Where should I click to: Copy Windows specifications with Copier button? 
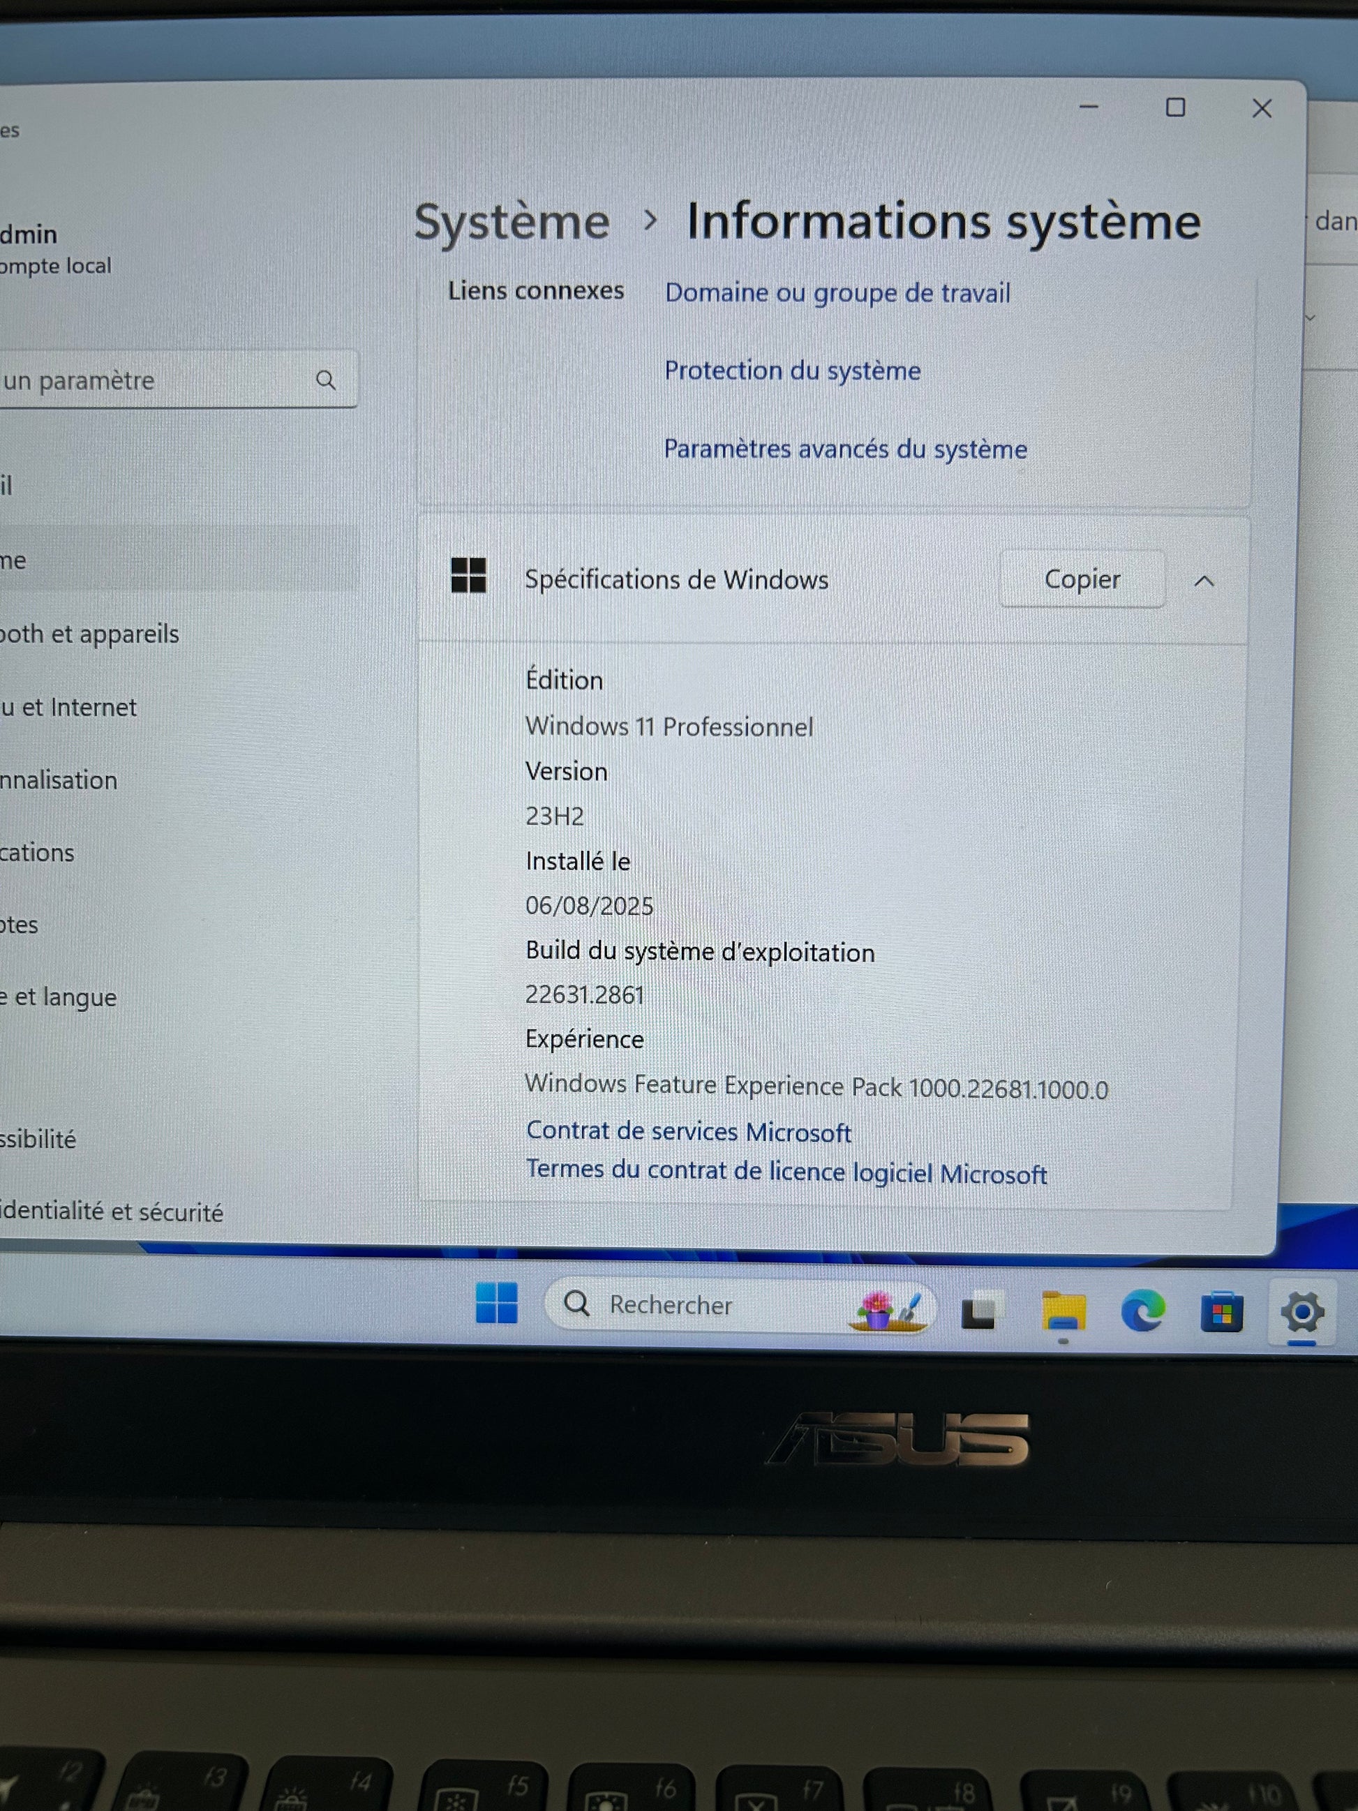[x=1082, y=580]
